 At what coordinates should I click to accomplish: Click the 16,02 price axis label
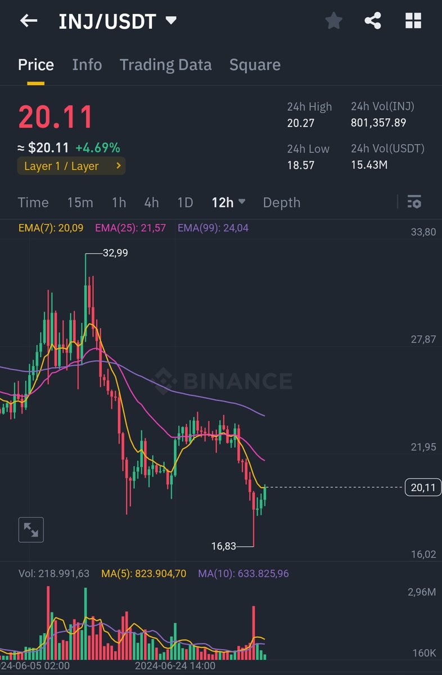tap(423, 555)
